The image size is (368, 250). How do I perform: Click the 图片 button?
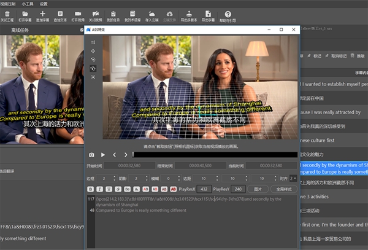258,189
